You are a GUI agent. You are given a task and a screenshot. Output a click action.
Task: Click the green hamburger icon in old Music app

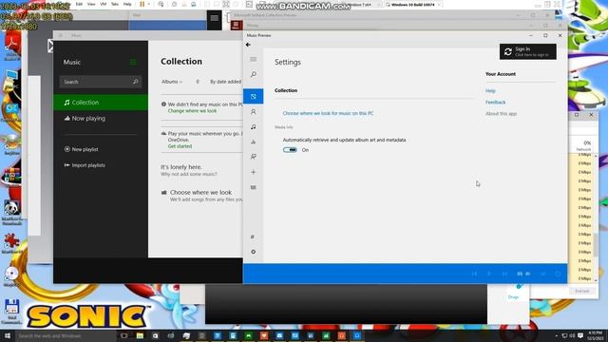pos(133,62)
